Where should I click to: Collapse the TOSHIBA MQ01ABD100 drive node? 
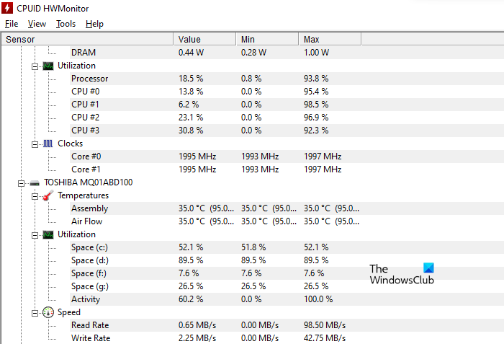click(x=22, y=182)
